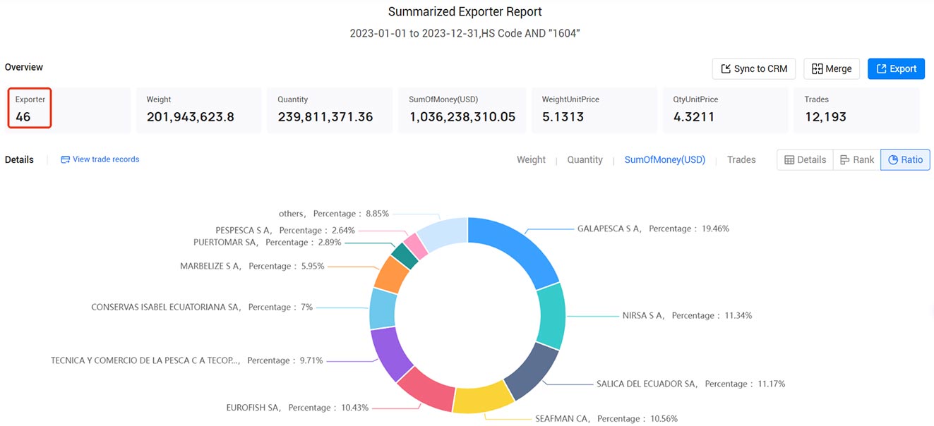The image size is (934, 426).
Task: Click the MARBELIZE S A 5.95% label
Action: point(252,266)
